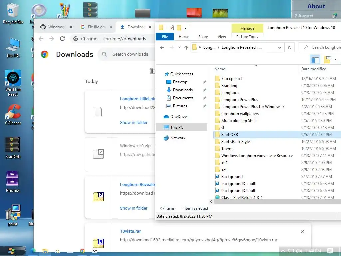This screenshot has width=341, height=256.
Task: Open Explorer recent locations dropdown
Action: (179, 47)
